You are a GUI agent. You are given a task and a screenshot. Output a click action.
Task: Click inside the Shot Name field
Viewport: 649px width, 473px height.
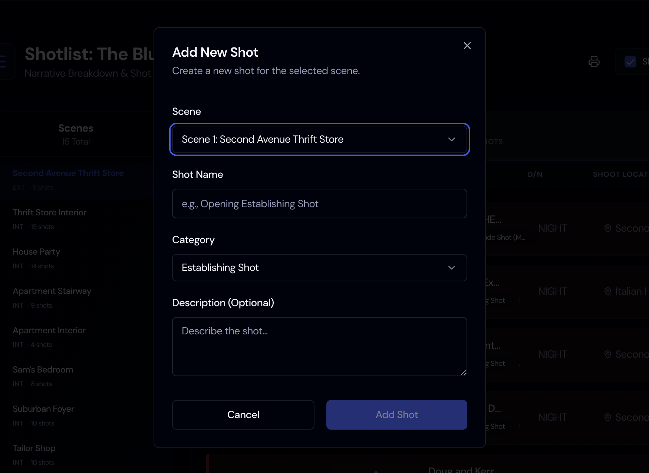[x=319, y=204]
